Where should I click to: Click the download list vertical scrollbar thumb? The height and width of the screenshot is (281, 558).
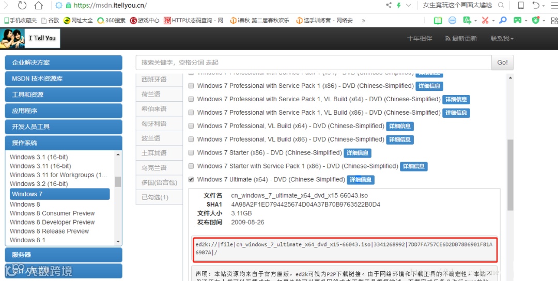pos(510,175)
